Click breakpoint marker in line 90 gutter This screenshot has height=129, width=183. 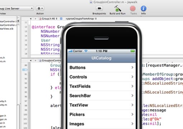25,70
